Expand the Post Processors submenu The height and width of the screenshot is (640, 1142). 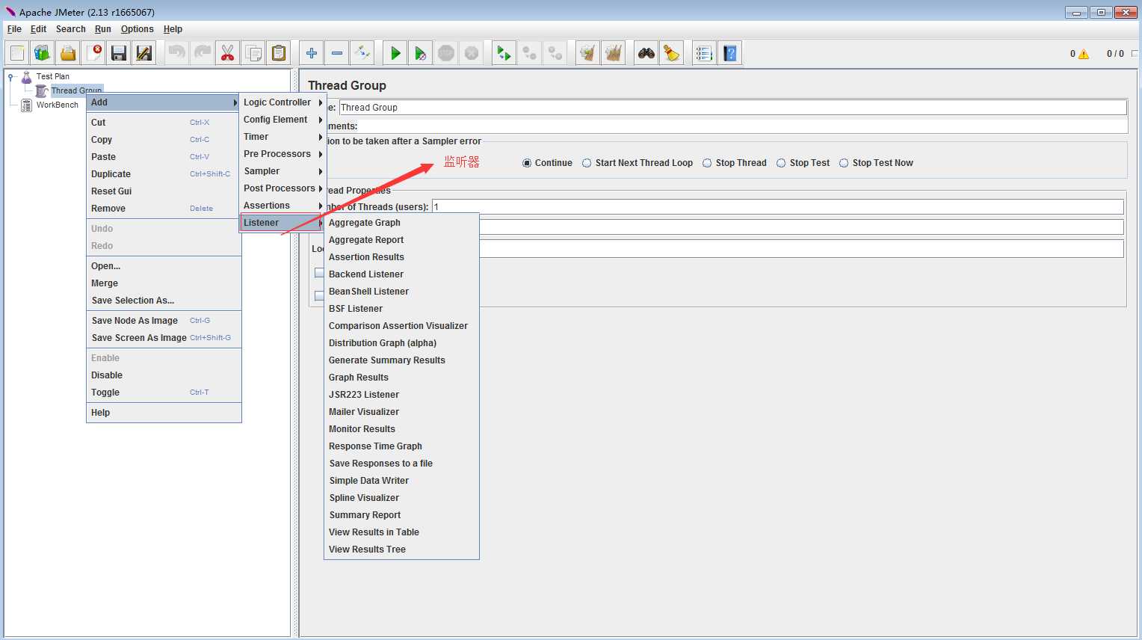[x=283, y=188]
